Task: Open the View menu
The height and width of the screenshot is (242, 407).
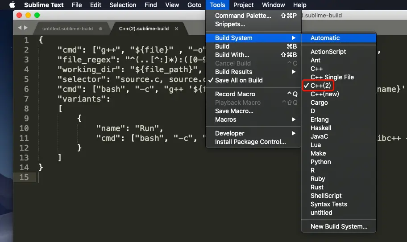Action: [172, 5]
